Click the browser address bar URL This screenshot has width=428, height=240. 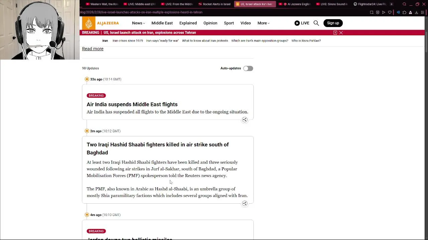click(141, 12)
